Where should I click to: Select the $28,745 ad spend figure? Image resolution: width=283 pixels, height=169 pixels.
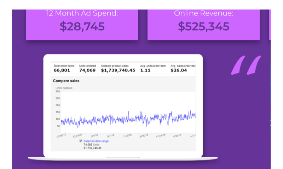coord(82,27)
